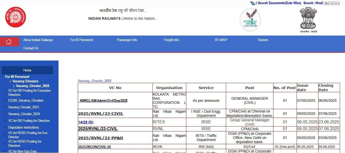Reset font size with A button
Screen dimensions: 345x153
pos(332,3)
